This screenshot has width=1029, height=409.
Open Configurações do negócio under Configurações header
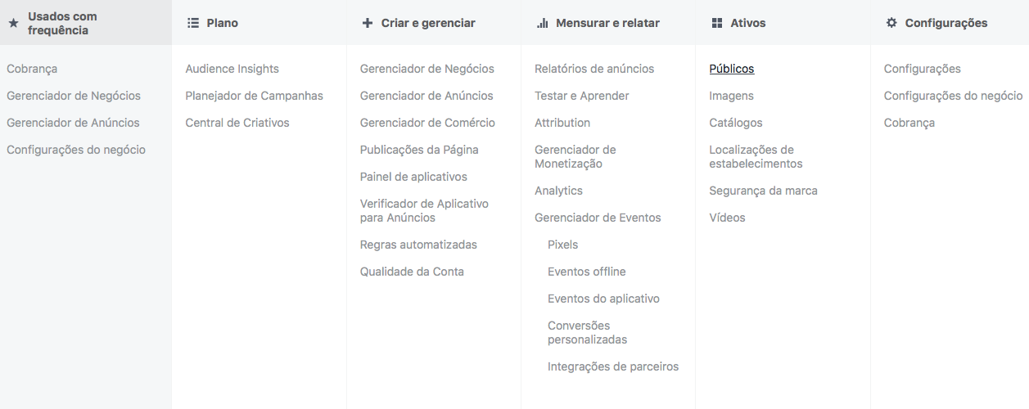point(954,96)
